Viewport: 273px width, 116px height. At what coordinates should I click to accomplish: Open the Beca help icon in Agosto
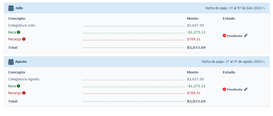pos(18,86)
